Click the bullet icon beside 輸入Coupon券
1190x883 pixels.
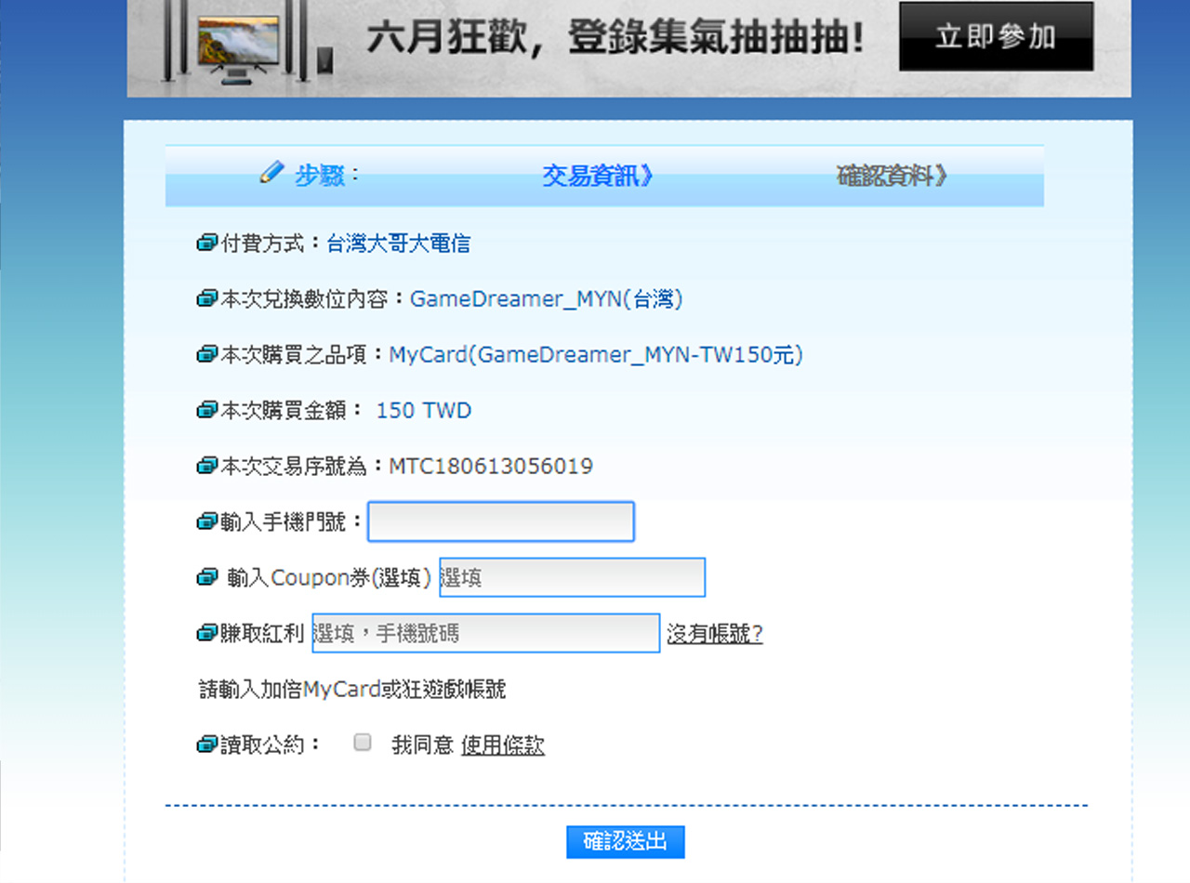pyautogui.click(x=206, y=578)
